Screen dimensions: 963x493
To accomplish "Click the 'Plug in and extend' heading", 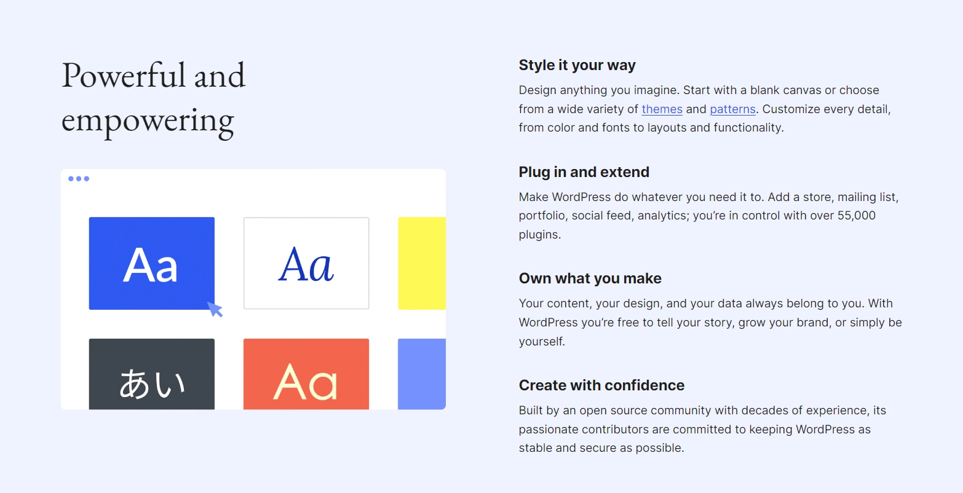I will click(x=584, y=172).
